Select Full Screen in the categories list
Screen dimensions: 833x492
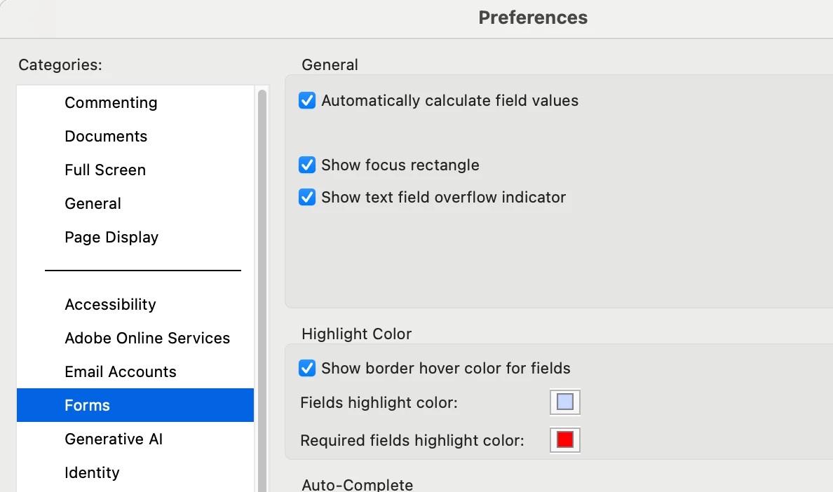105,170
